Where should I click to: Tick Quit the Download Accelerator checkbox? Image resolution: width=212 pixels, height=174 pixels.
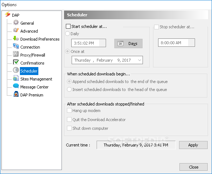pos(69,120)
